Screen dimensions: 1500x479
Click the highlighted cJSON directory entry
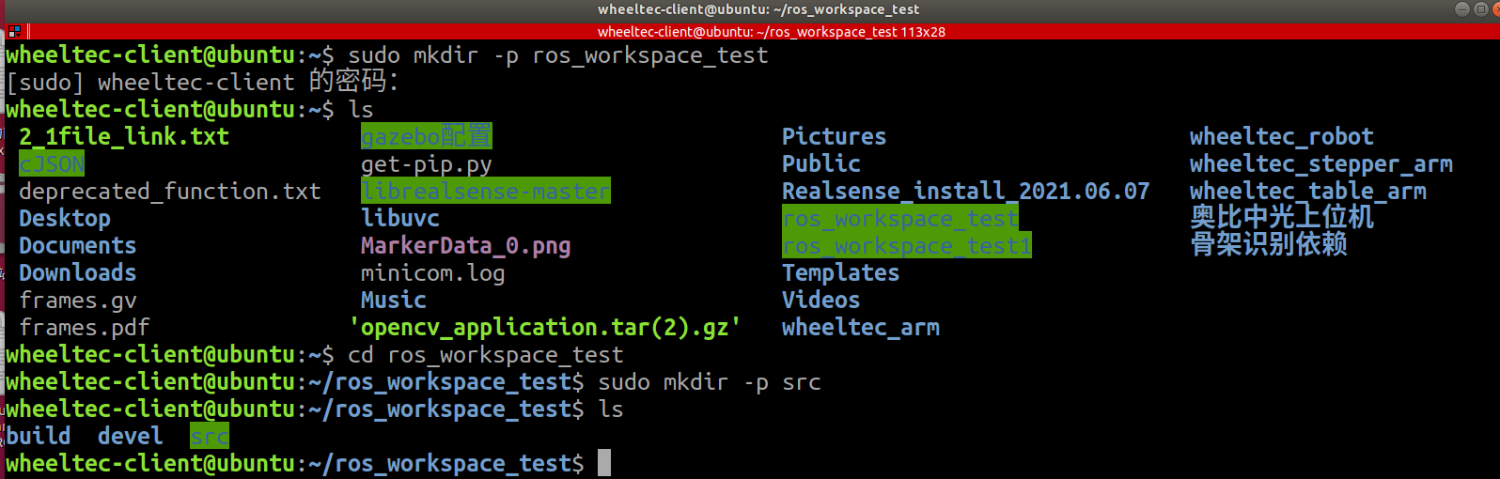[x=52, y=164]
